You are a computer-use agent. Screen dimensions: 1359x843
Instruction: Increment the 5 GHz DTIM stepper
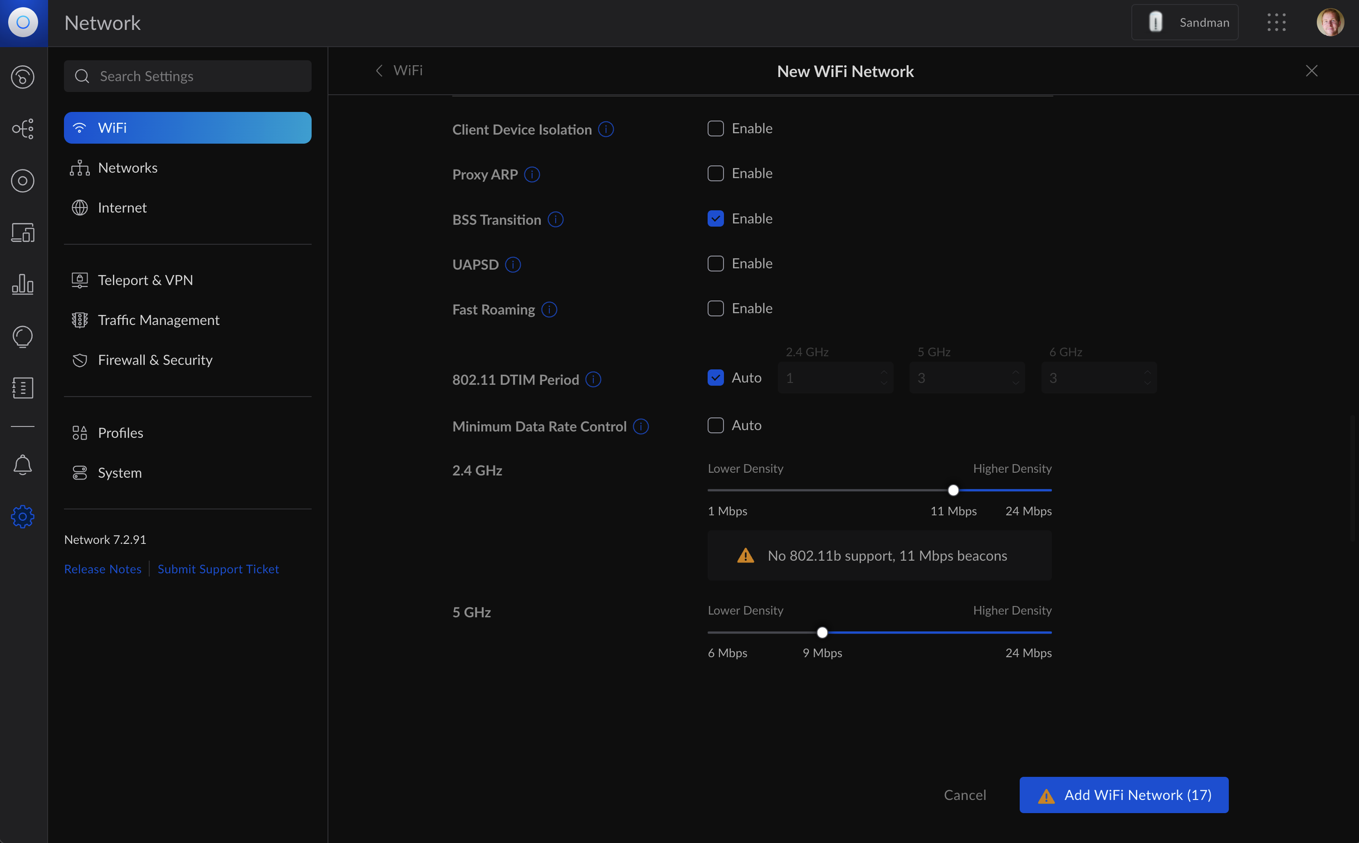[1015, 373]
